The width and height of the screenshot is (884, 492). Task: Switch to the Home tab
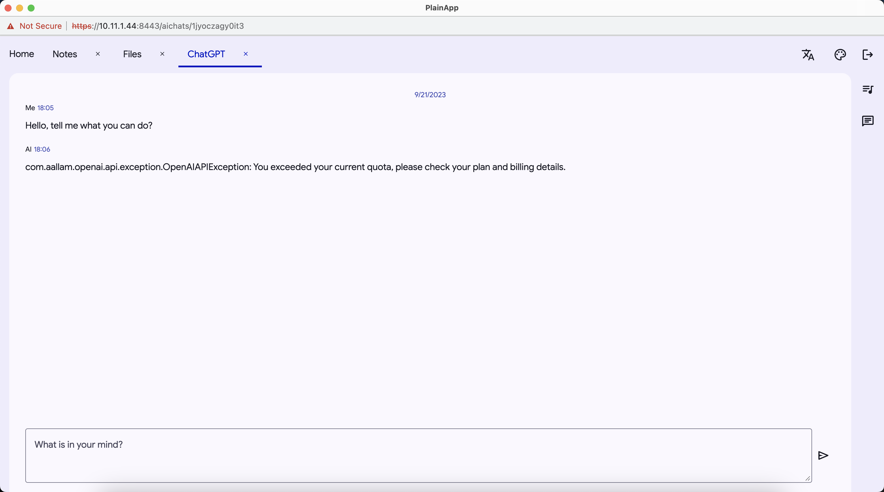[21, 54]
